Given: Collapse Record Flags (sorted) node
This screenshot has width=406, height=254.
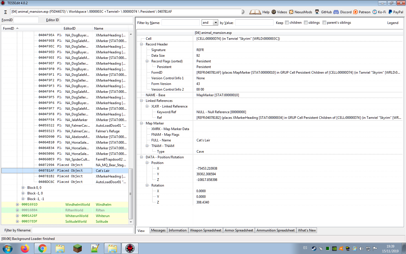Looking at the screenshot, I should pyautogui.click(x=147, y=61).
